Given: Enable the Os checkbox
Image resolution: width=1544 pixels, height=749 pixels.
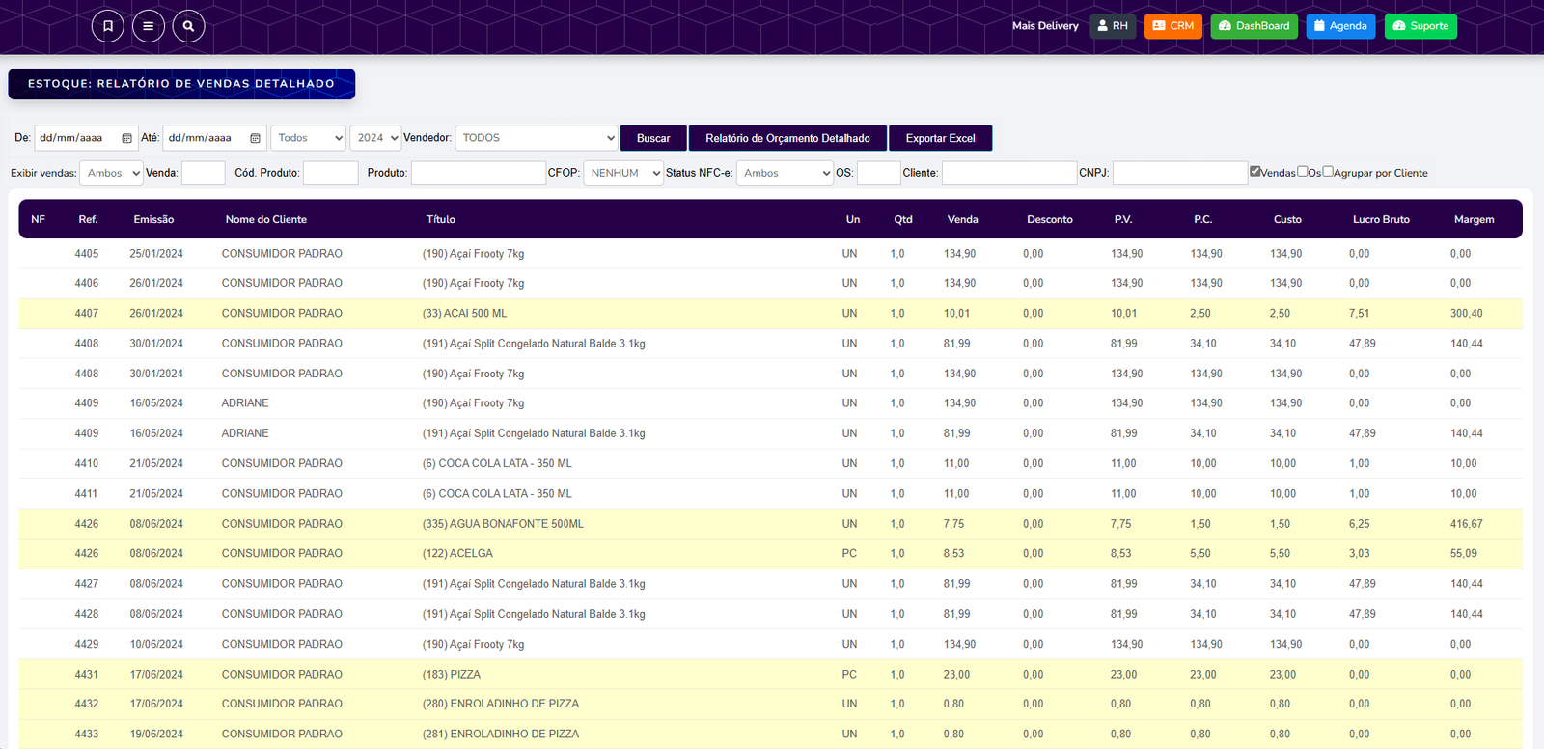Looking at the screenshot, I should (x=1303, y=171).
